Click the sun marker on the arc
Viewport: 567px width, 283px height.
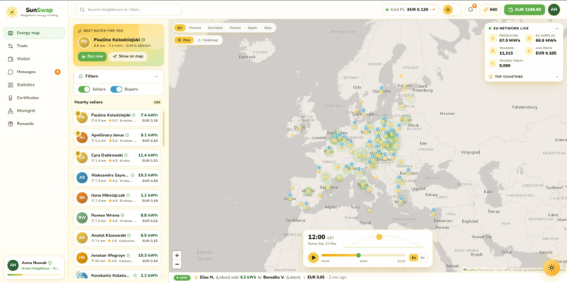point(379,237)
